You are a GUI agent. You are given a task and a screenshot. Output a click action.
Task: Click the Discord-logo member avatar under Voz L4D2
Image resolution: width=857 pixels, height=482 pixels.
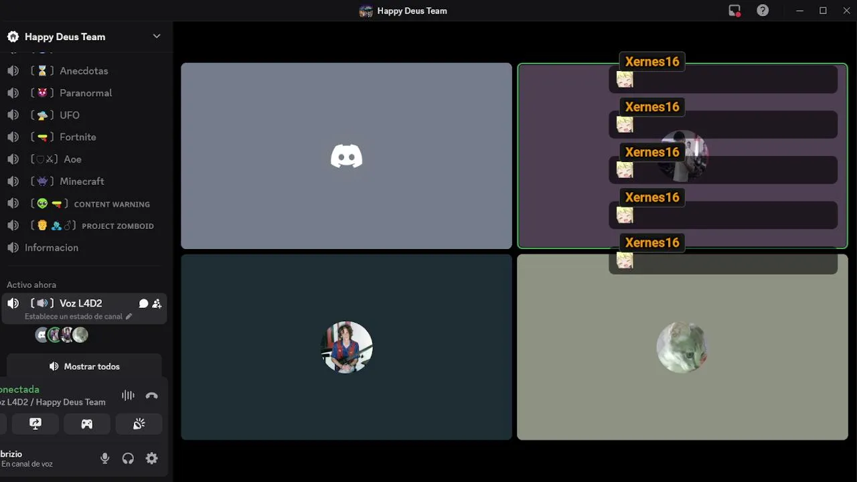pos(42,335)
